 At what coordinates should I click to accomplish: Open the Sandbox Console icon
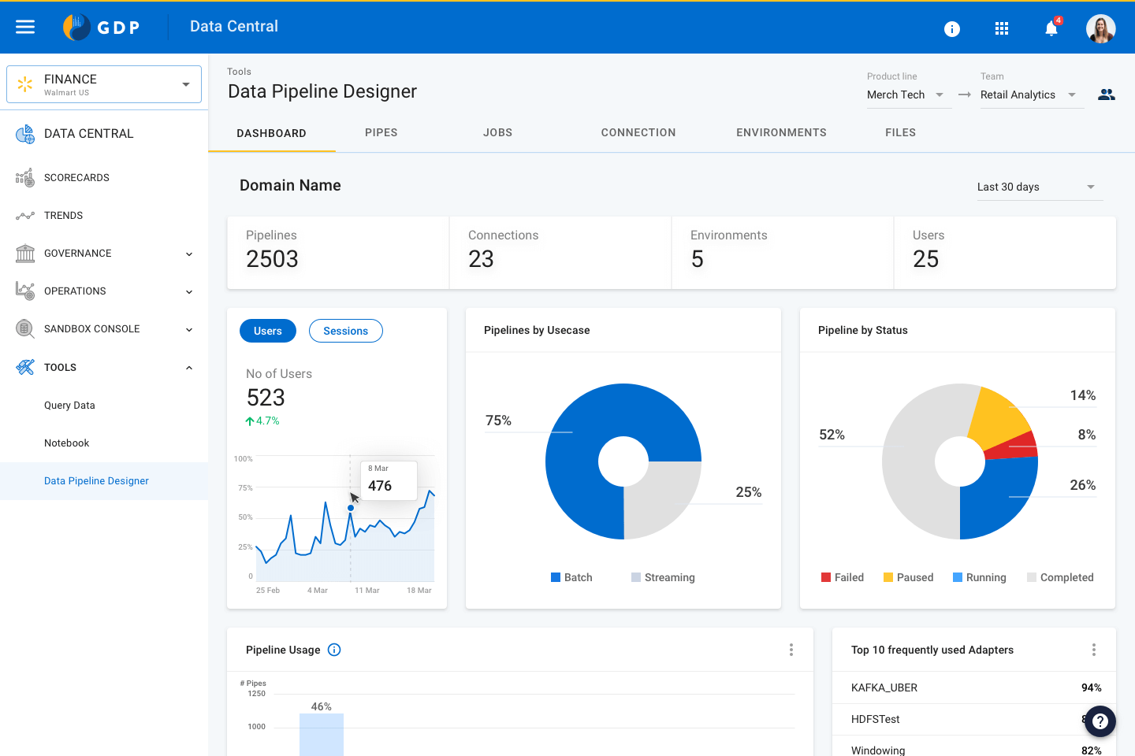pos(24,328)
